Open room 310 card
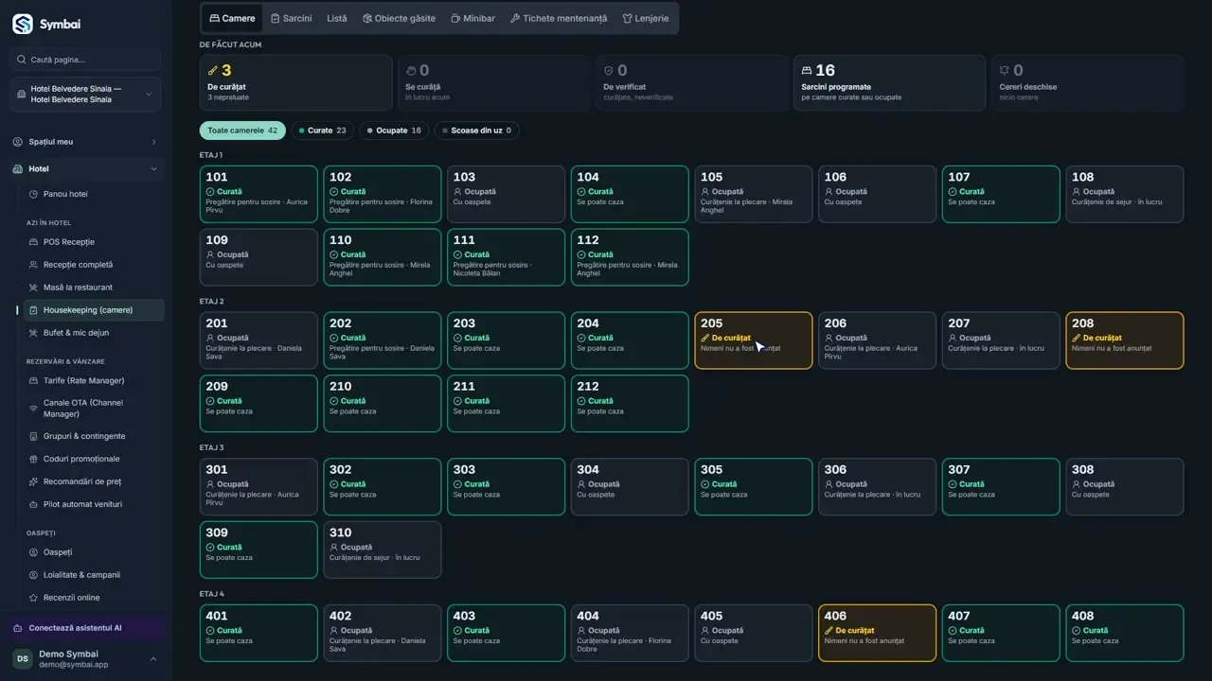 [383, 550]
